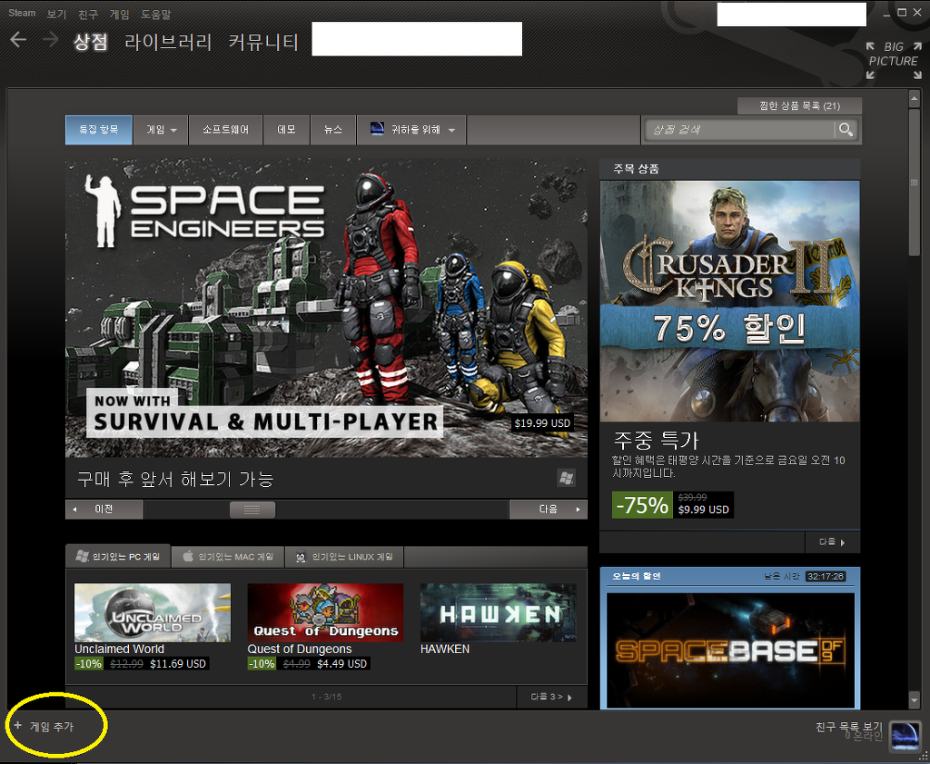930x764 pixels.
Task: Expand the 게임 dropdown in store nav
Action: pos(161,130)
